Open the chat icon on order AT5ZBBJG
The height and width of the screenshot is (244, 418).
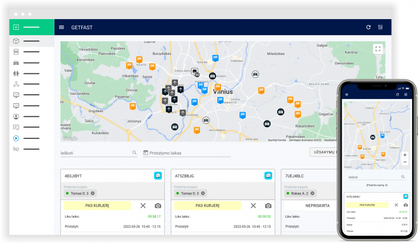pyautogui.click(x=268, y=175)
